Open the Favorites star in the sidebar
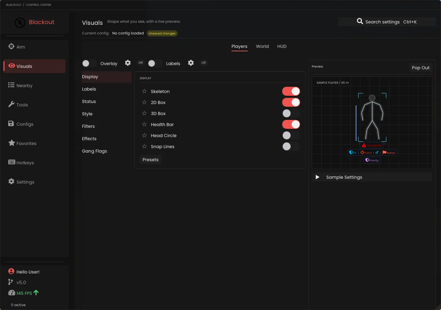Screen dimensions: 441x310 coord(11,143)
